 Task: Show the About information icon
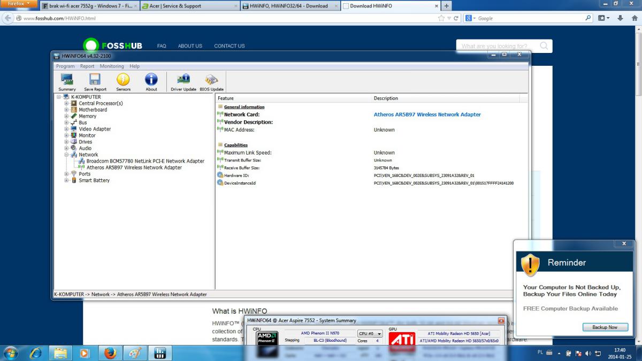click(151, 82)
